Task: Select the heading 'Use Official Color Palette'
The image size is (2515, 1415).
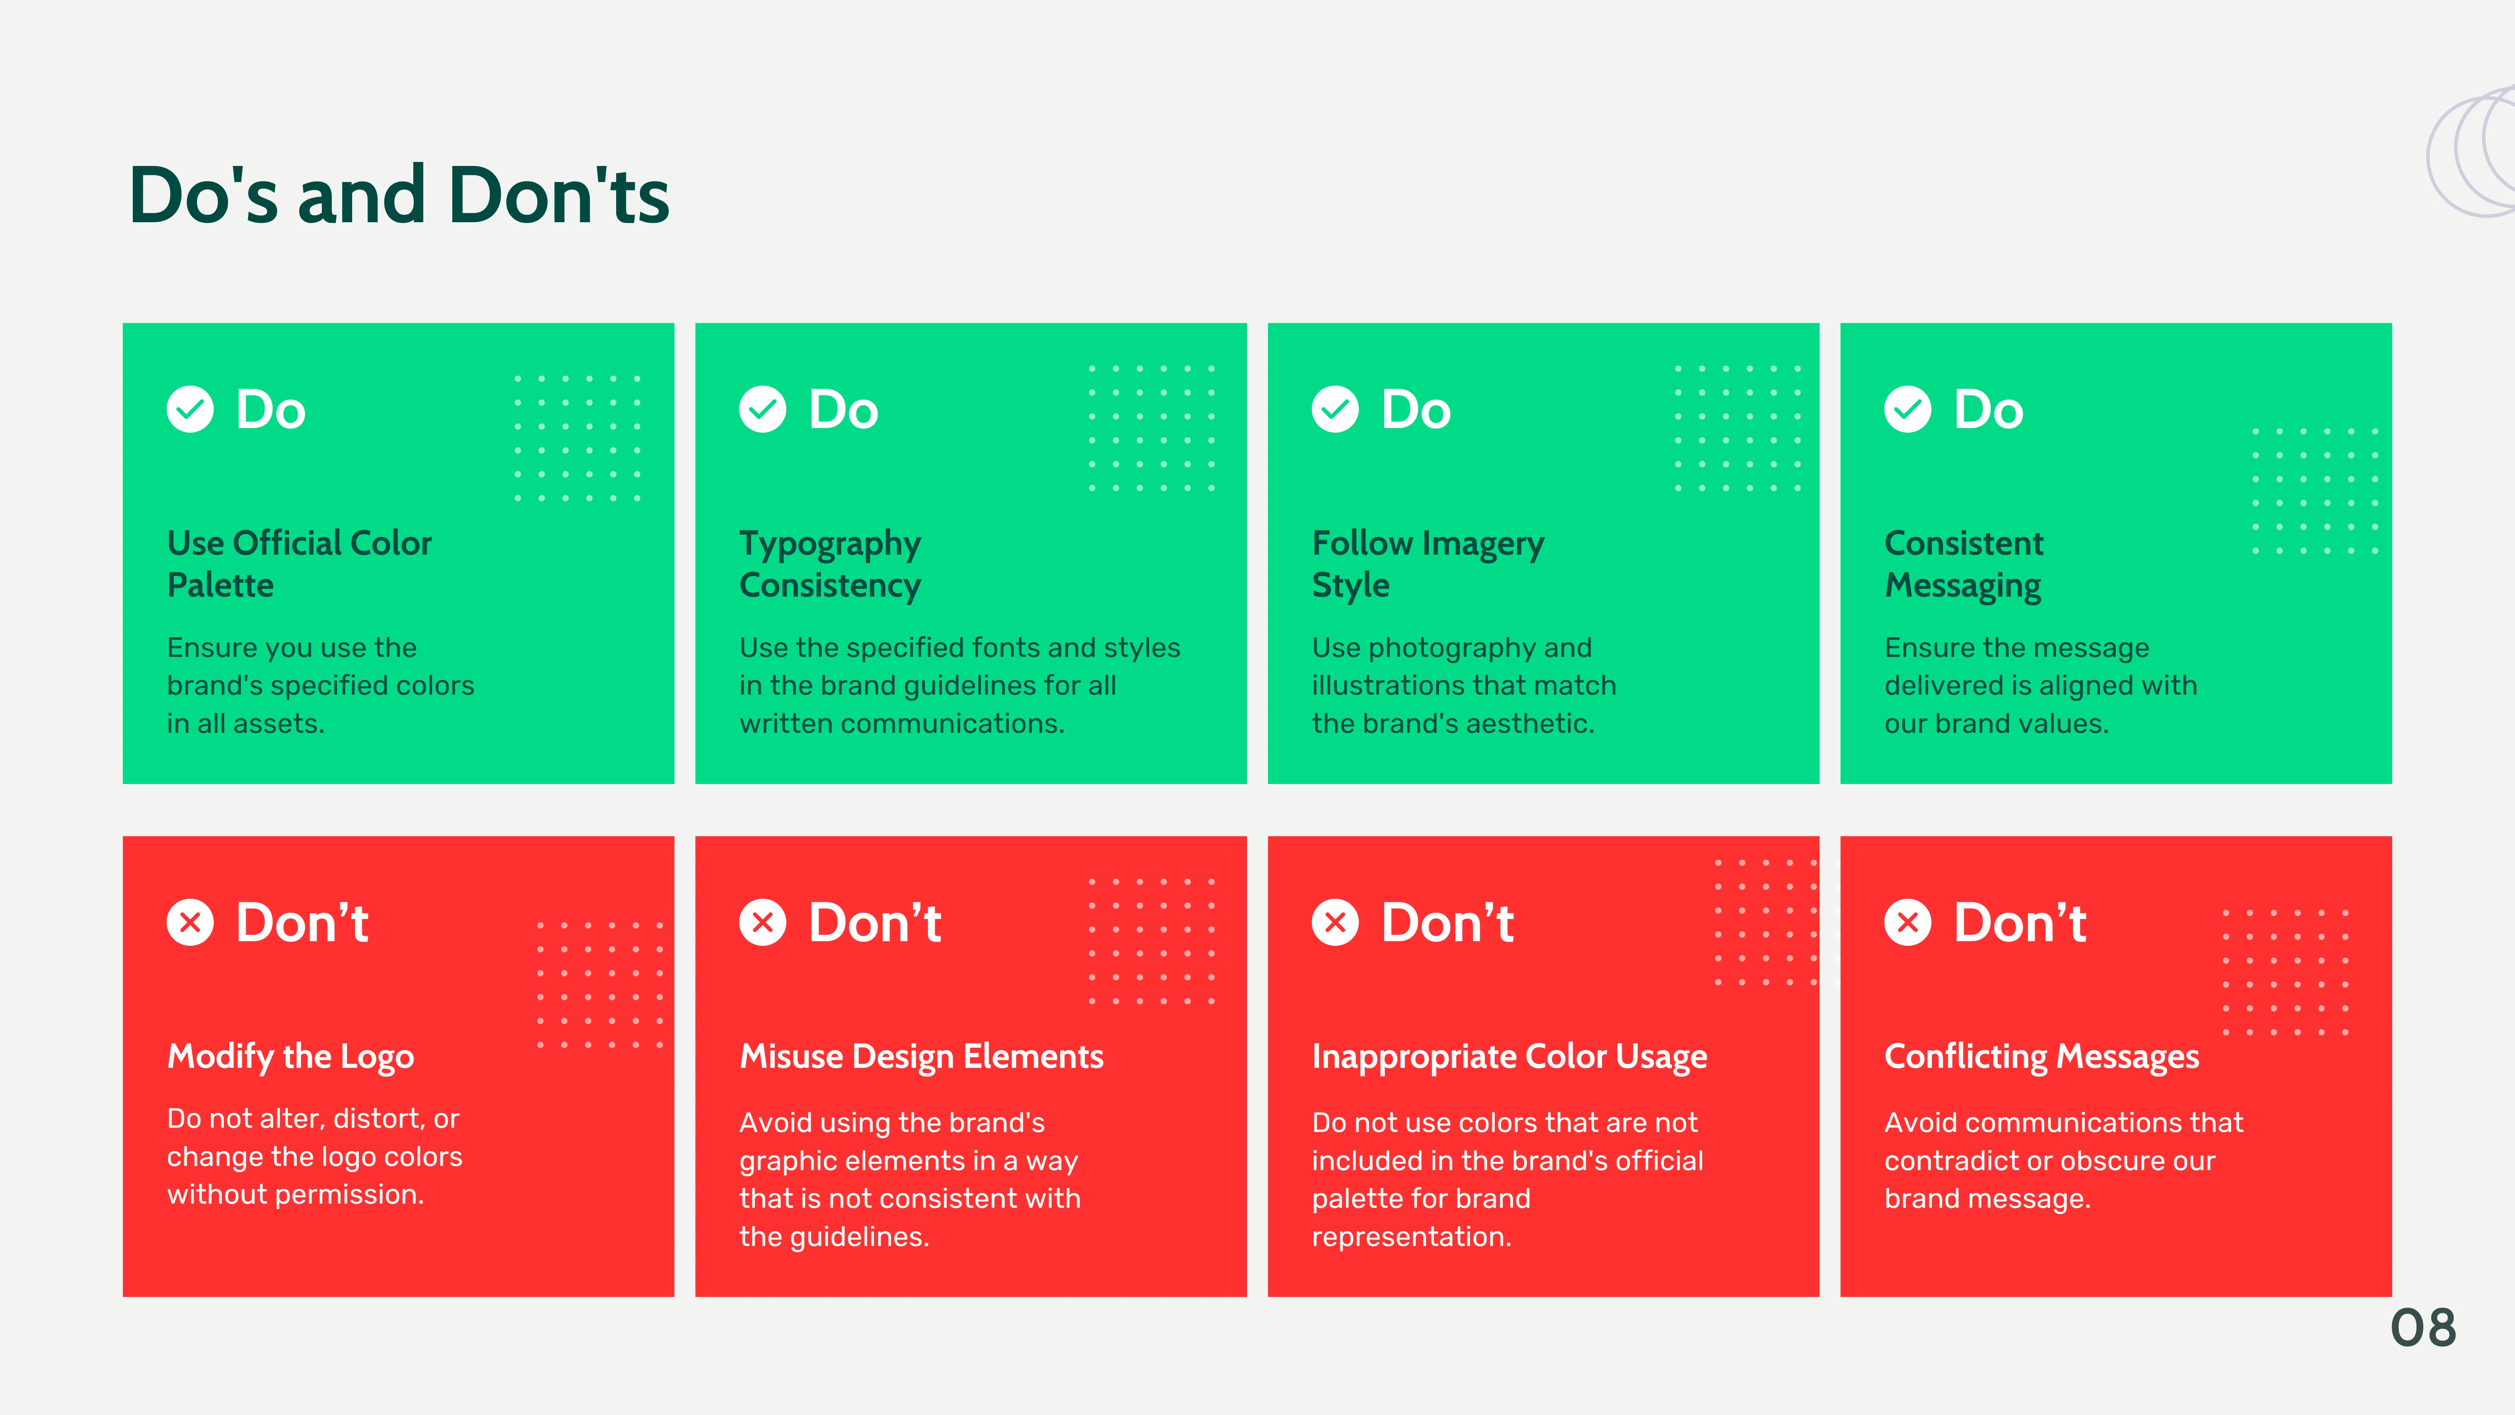Action: tap(299, 563)
